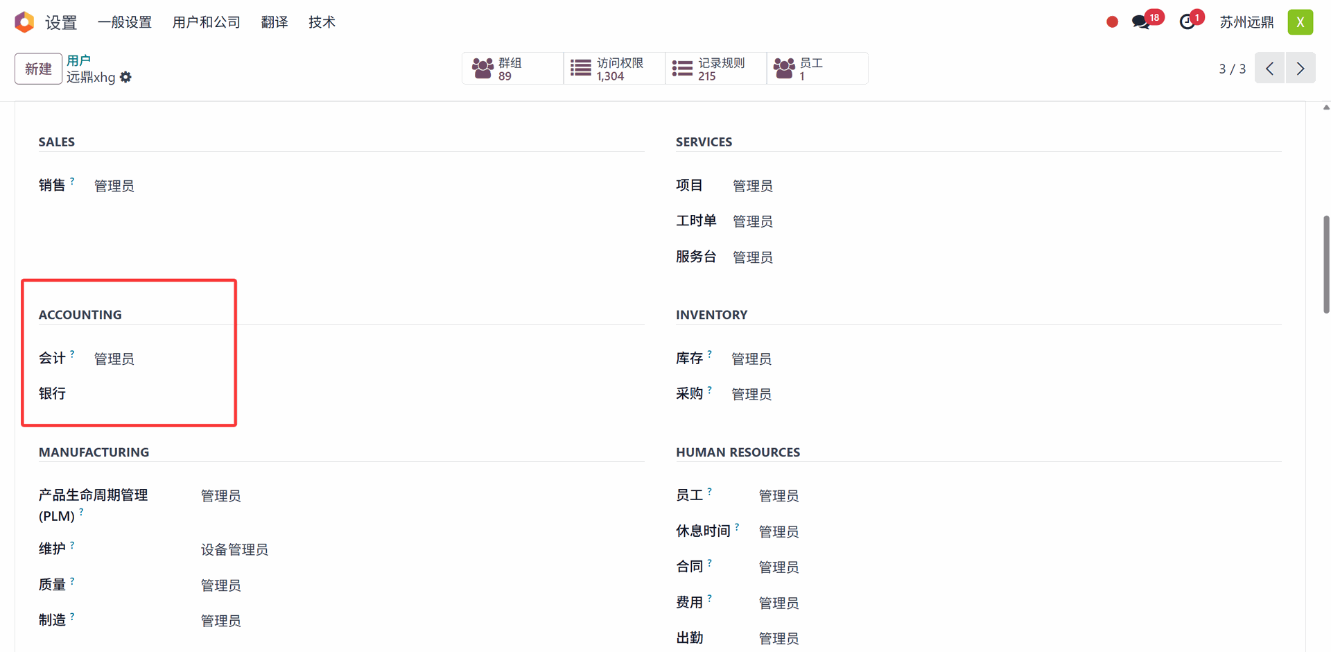Open the gear actions menu beside 远鼎xhg
Image resolution: width=1331 pixels, height=652 pixels.
[x=125, y=77]
